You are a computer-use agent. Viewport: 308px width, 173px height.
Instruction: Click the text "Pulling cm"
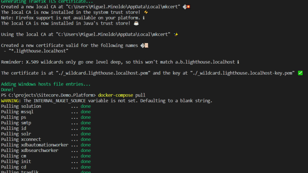[x=14, y=156]
